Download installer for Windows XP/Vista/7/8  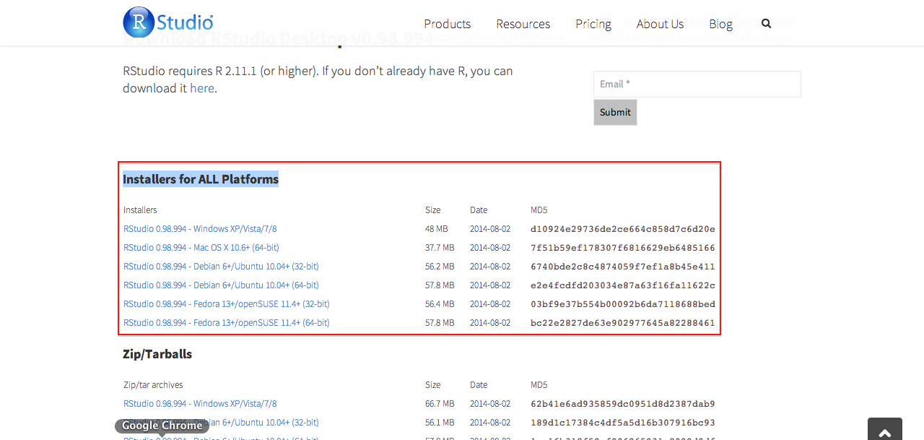[200, 229]
